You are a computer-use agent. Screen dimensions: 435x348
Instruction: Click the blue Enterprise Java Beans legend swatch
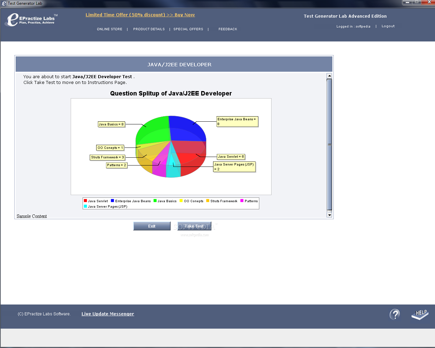[112, 201]
